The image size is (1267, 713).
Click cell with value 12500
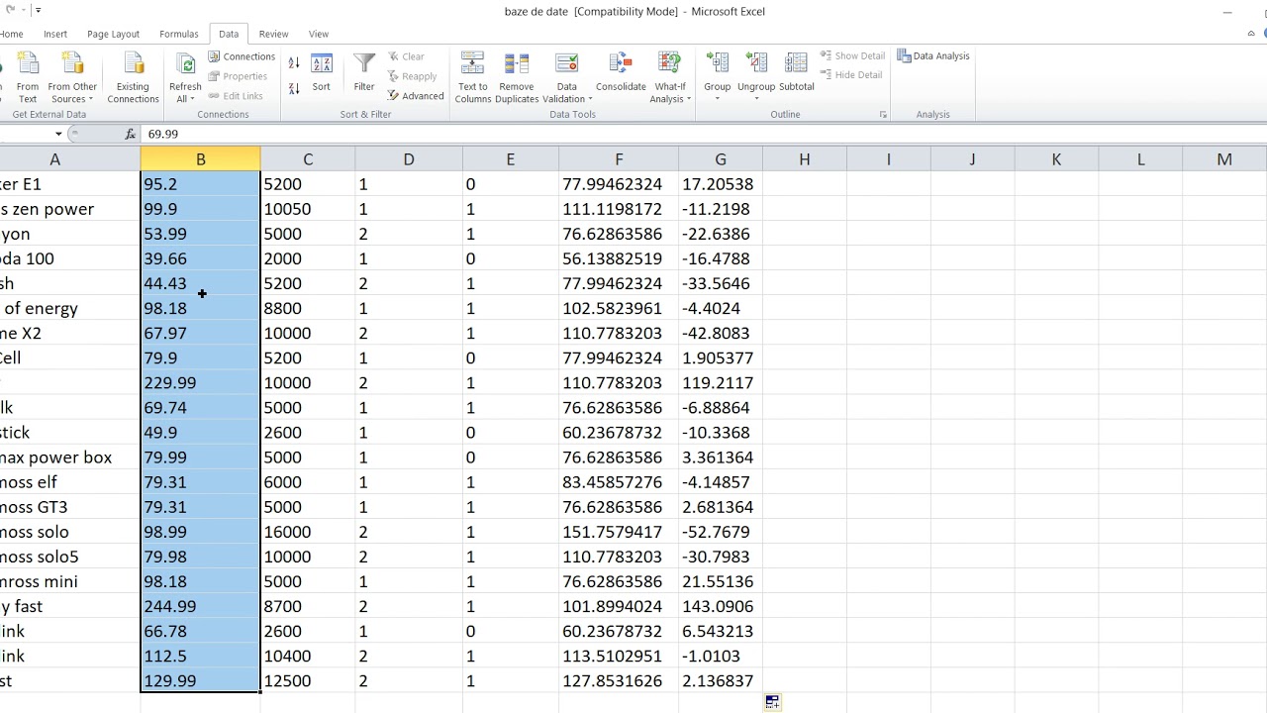click(x=308, y=680)
